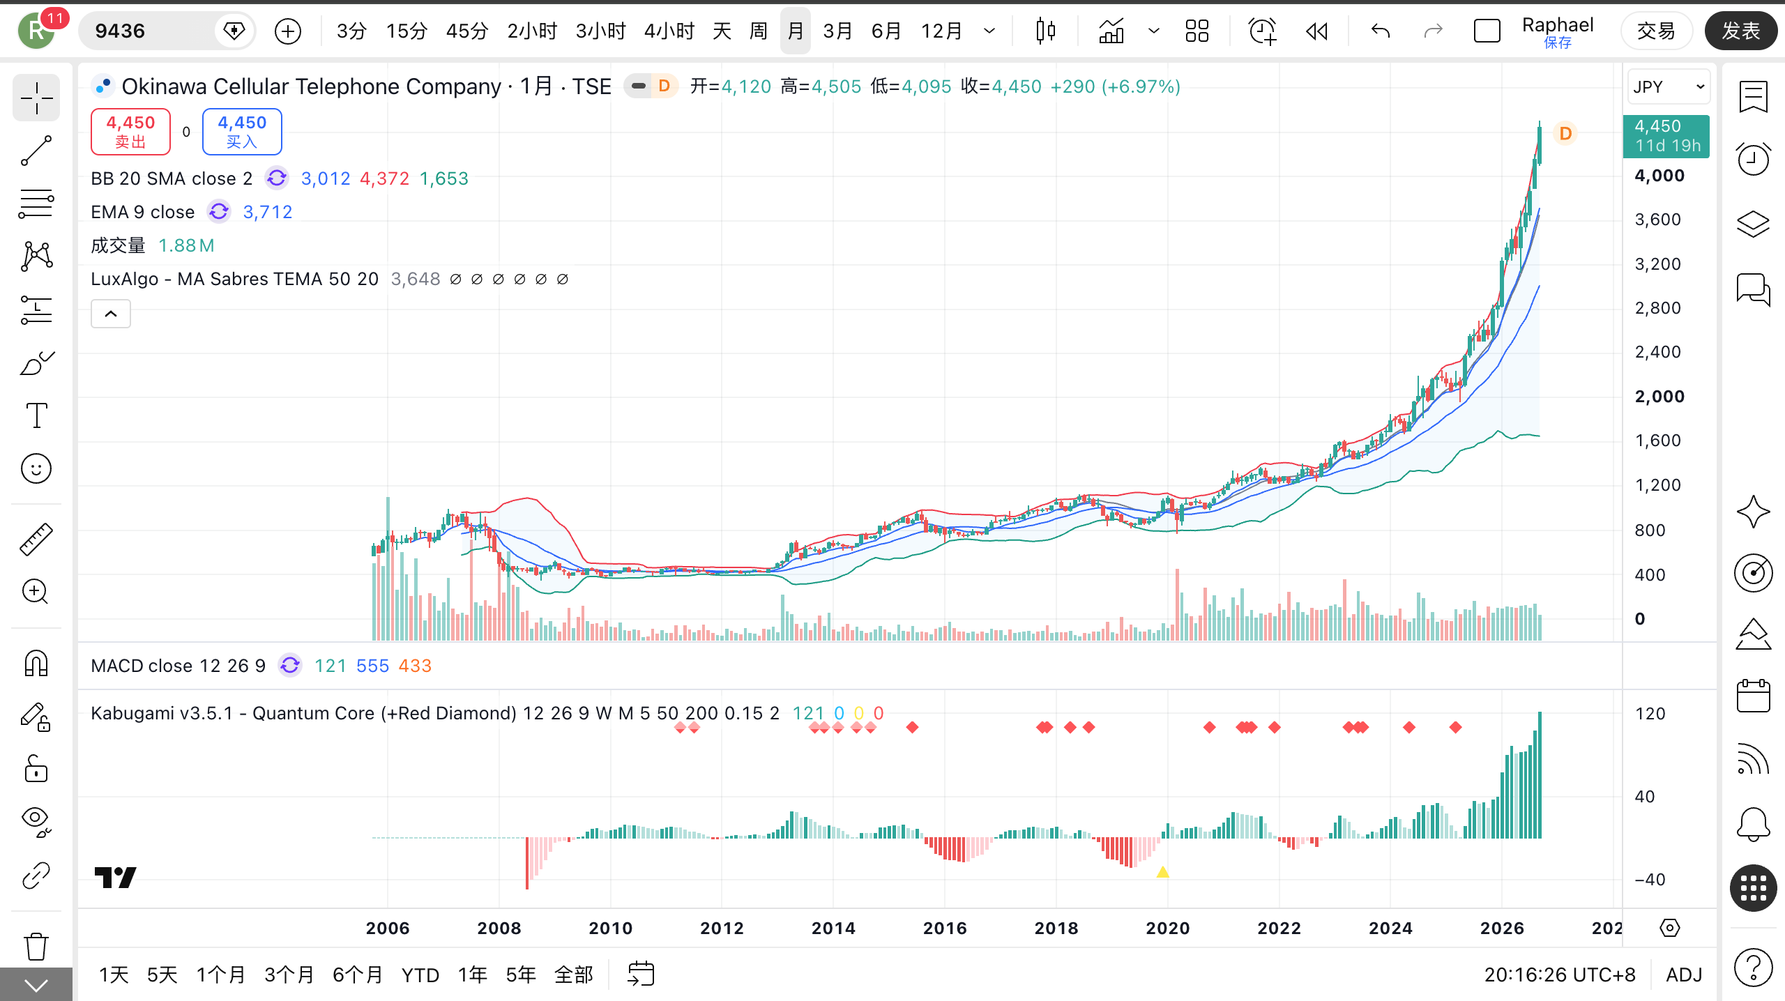Redo the last chart action
1785x1001 pixels.
click(1433, 31)
